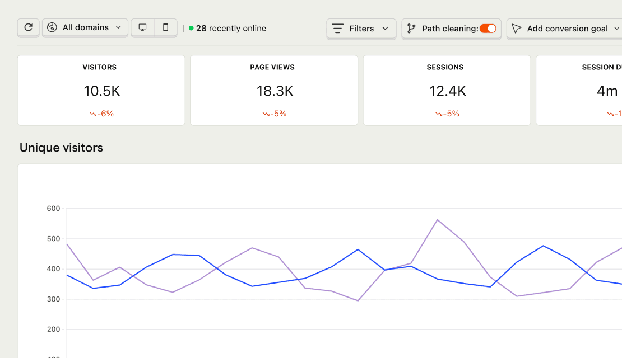Click the green online status dot

point(191,28)
